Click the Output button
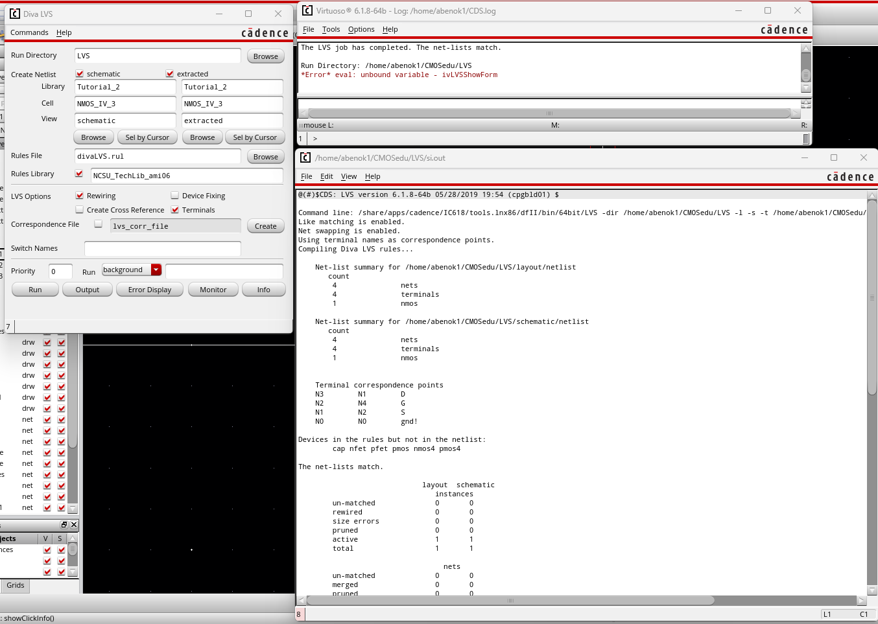Image resolution: width=878 pixels, height=624 pixels. [x=88, y=290]
